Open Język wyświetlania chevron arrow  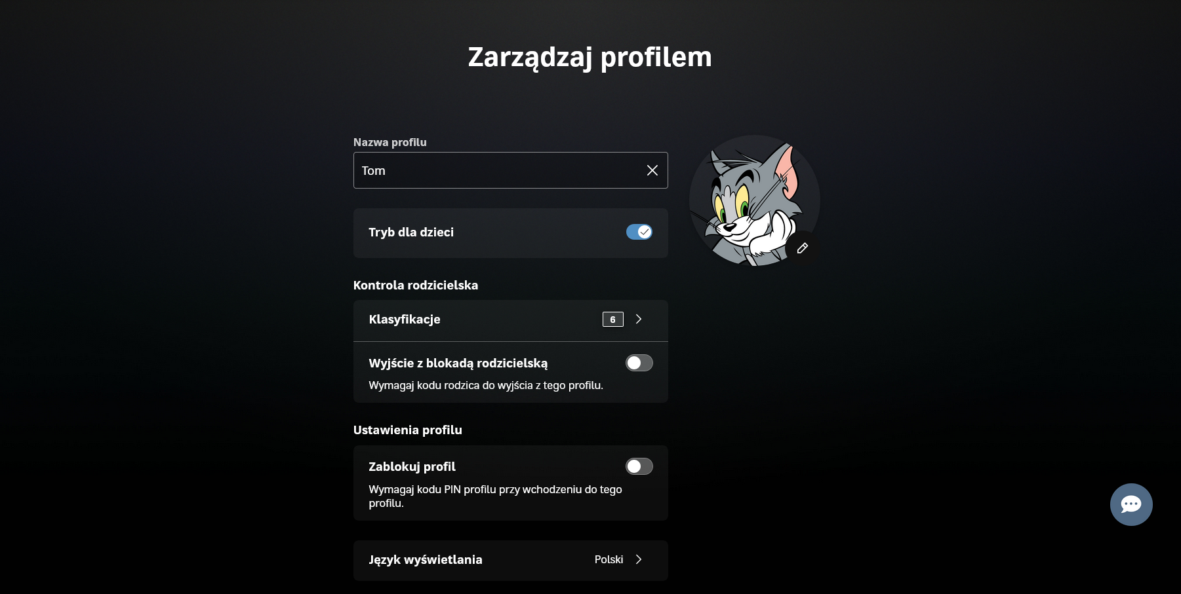tap(639, 559)
